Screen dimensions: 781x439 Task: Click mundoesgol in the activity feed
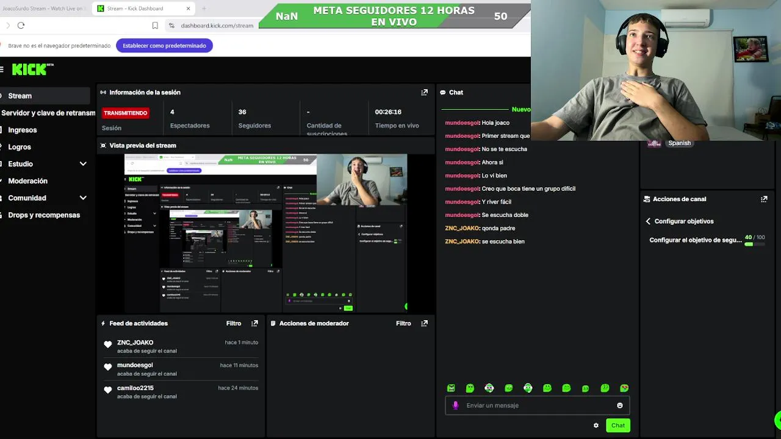point(135,365)
